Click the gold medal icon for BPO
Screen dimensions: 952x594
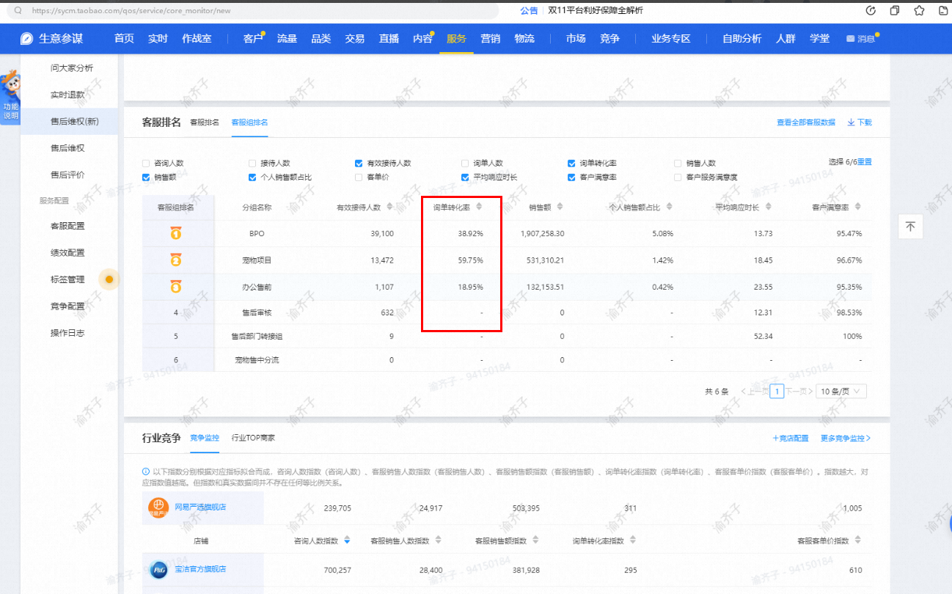(x=176, y=234)
